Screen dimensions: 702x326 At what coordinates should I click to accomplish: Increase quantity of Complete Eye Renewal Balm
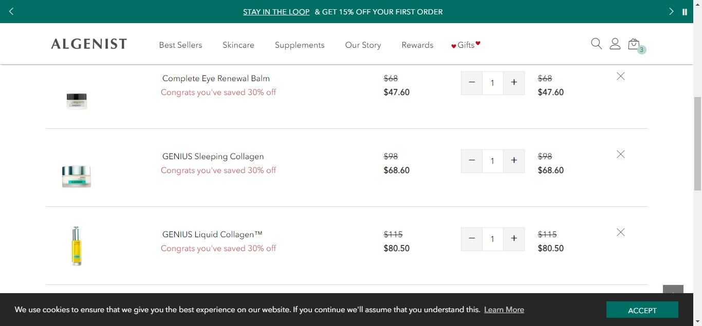514,83
